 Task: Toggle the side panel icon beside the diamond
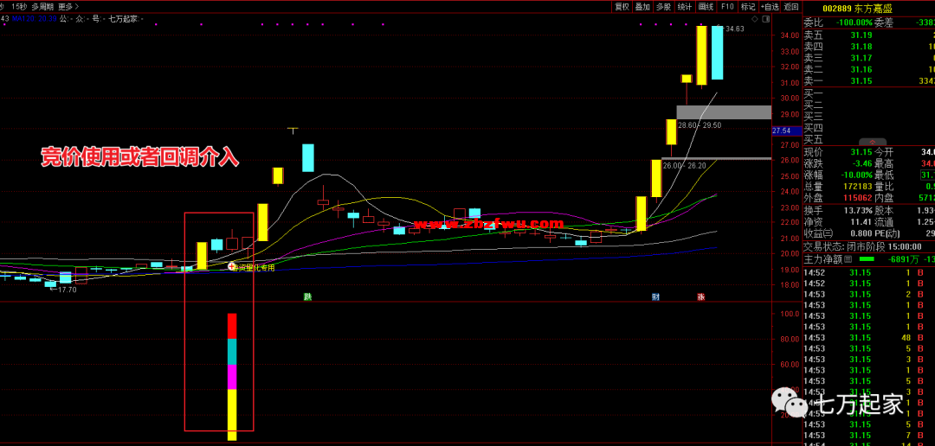[765, 19]
